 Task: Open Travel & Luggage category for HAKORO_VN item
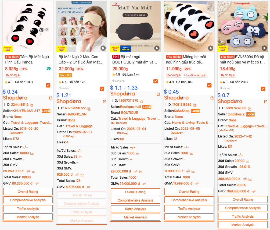pyautogui.click(x=79, y=126)
